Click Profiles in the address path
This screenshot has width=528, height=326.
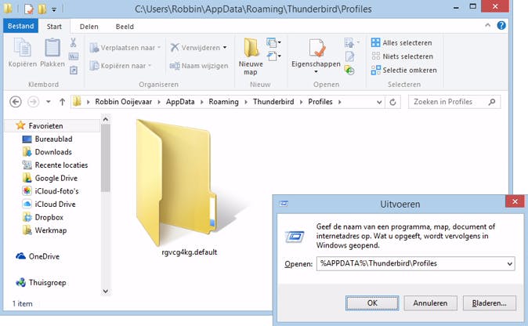320,102
